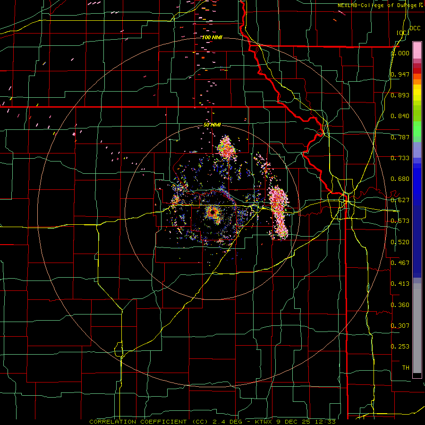Pick the pink segment atop the color bar
This screenshot has height=425, width=425.
417,50
